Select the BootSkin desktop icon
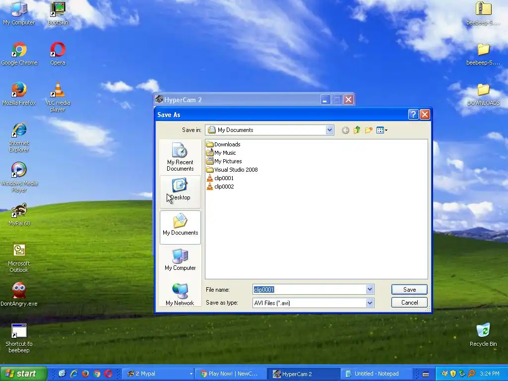The height and width of the screenshot is (381, 508). pos(58,13)
